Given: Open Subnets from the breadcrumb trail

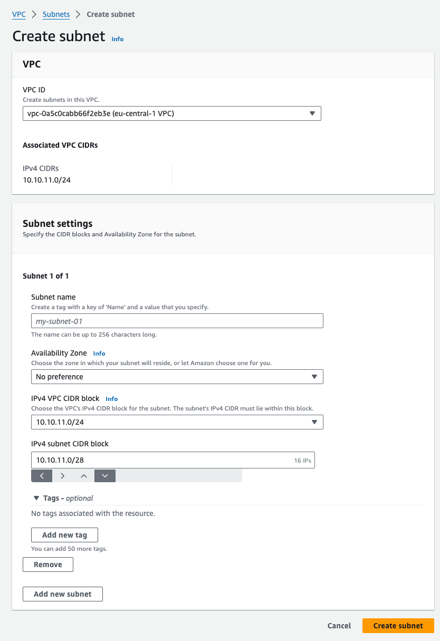Looking at the screenshot, I should [56, 14].
